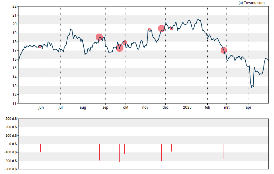This screenshot has height=174, width=274.
Task: Click the price axis label '16'
Action: pos(15,59)
